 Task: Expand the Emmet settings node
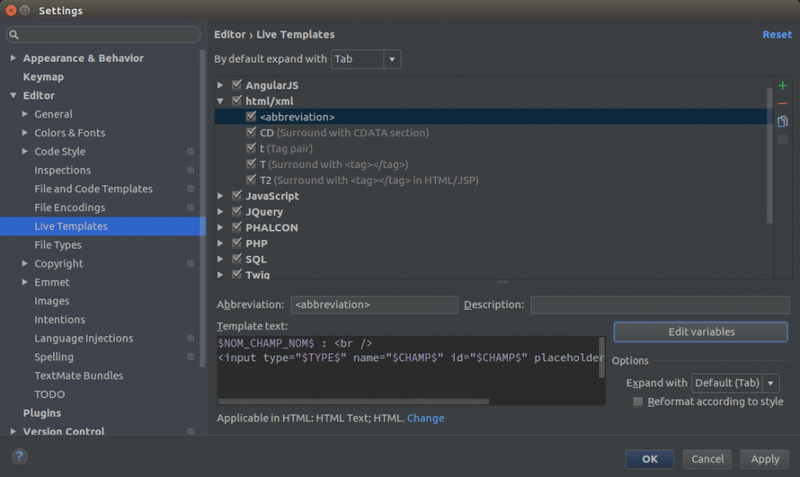click(25, 282)
